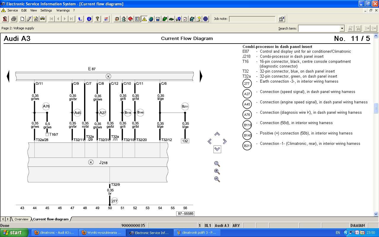Click the vertical scrollbar thumb

click(376, 108)
